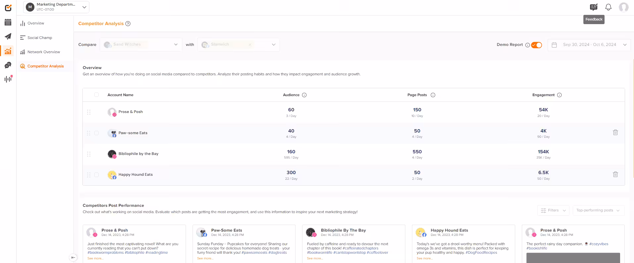Click Happy Hound Eats 300 audience value
The height and width of the screenshot is (263, 634).
coord(291,173)
